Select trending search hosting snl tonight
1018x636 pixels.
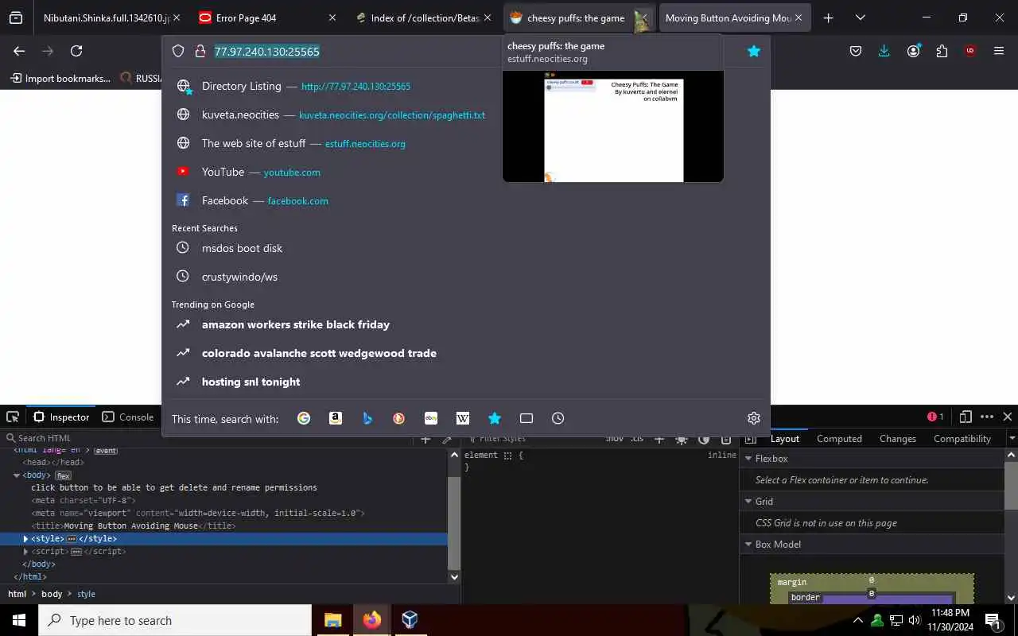[466, 382]
